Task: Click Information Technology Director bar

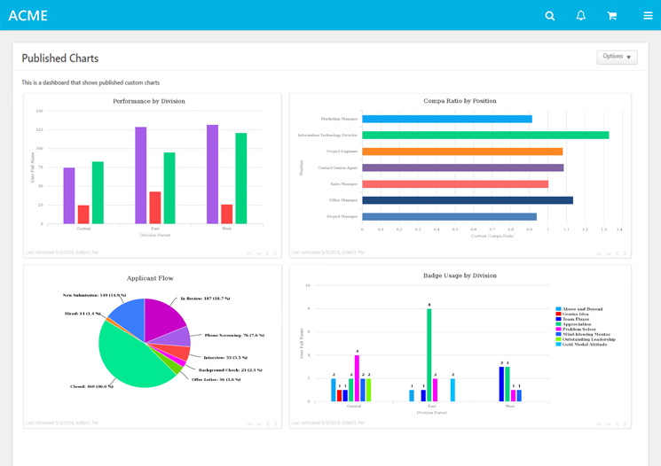Action: coord(484,136)
